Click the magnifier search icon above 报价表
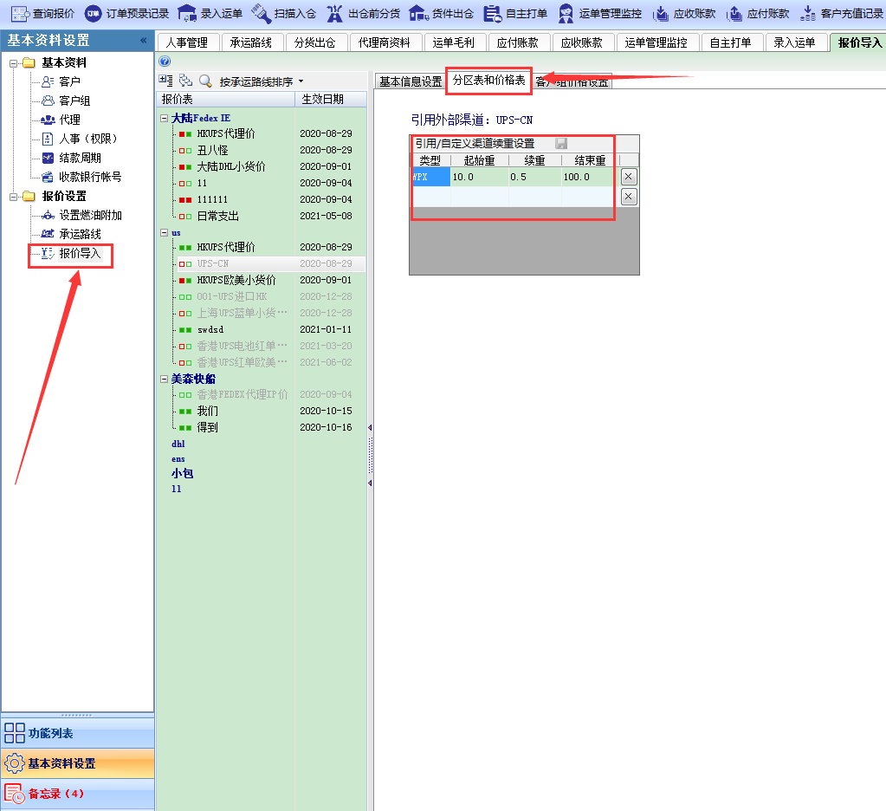 pos(205,81)
